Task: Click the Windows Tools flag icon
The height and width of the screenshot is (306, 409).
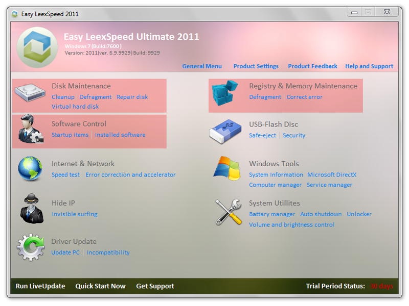Action: [x=227, y=168]
